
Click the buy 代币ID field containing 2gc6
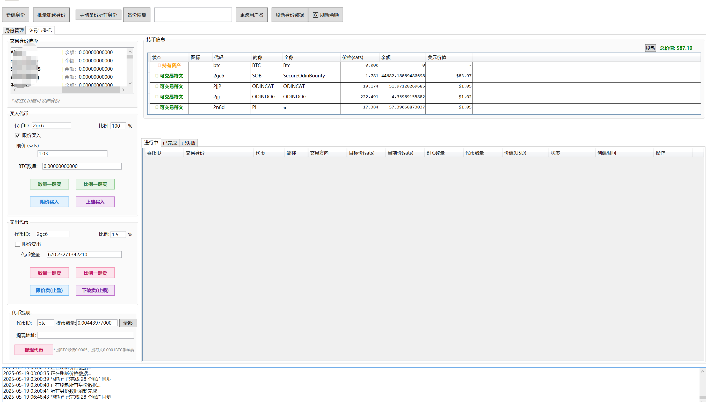click(51, 126)
